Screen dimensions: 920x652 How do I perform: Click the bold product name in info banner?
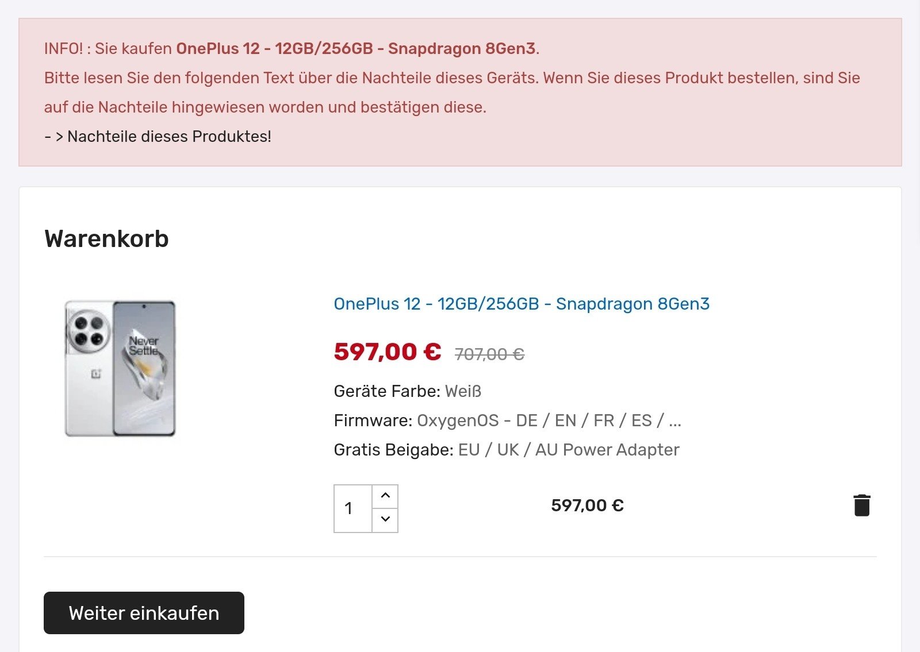click(355, 48)
